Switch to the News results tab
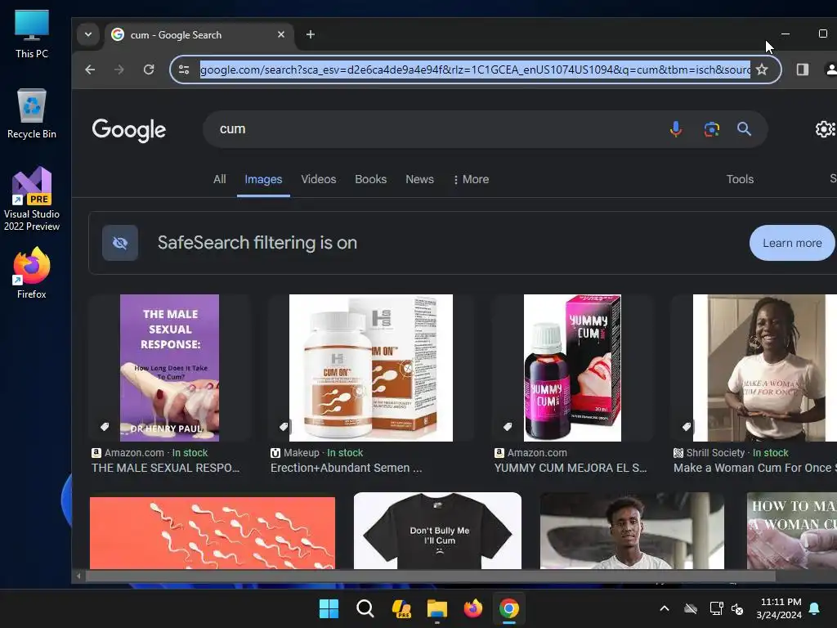 click(419, 179)
